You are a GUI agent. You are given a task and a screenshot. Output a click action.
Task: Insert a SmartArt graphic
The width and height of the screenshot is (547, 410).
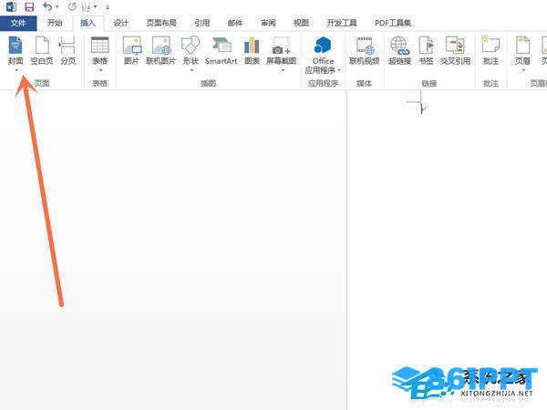coord(222,51)
